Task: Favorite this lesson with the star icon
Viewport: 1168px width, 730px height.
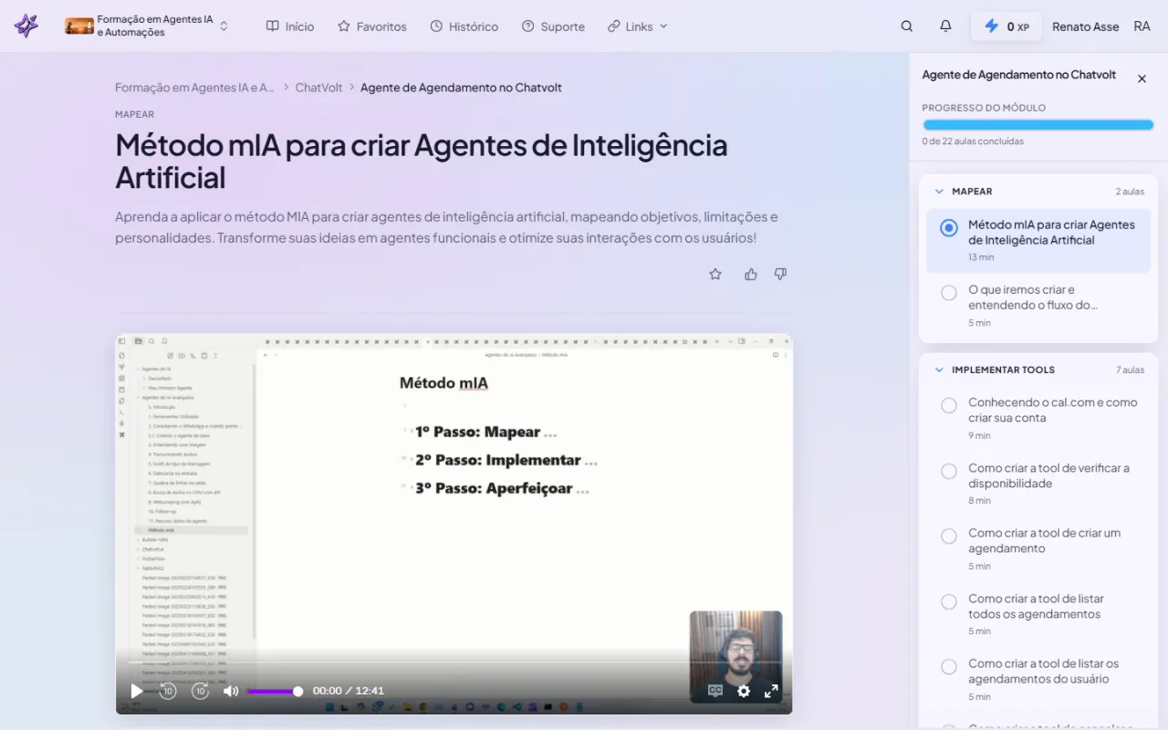Action: pos(715,274)
